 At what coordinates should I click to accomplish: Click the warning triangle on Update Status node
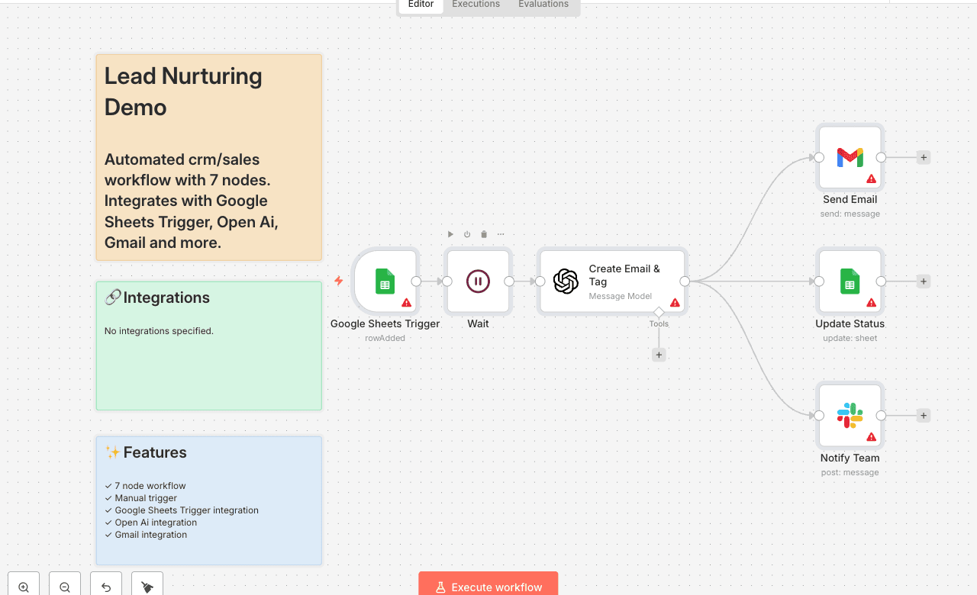coord(871,301)
